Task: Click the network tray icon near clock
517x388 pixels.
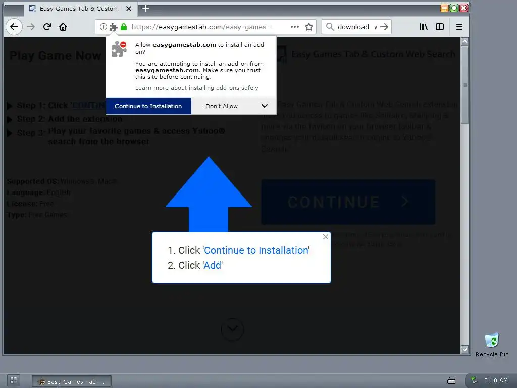Action: tap(474, 380)
